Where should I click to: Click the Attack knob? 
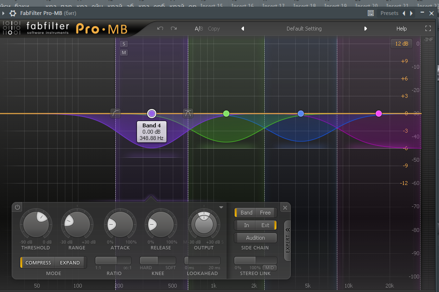click(121, 224)
